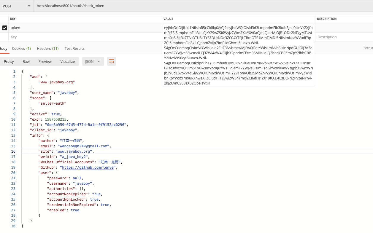Image resolution: width=373 pixels, height=233 pixels.
Task: Open the Visualize response view
Action: (x=67, y=61)
